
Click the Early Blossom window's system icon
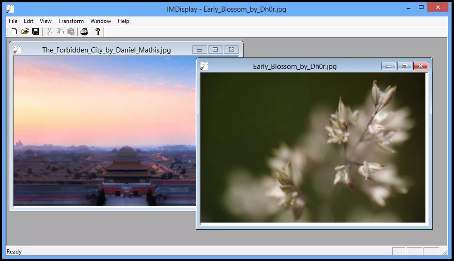(204, 66)
